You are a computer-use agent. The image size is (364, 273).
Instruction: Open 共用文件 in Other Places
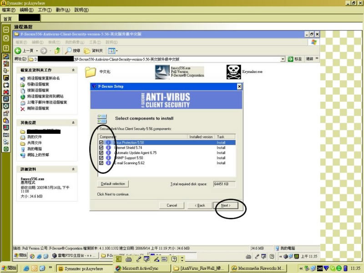point(35,143)
